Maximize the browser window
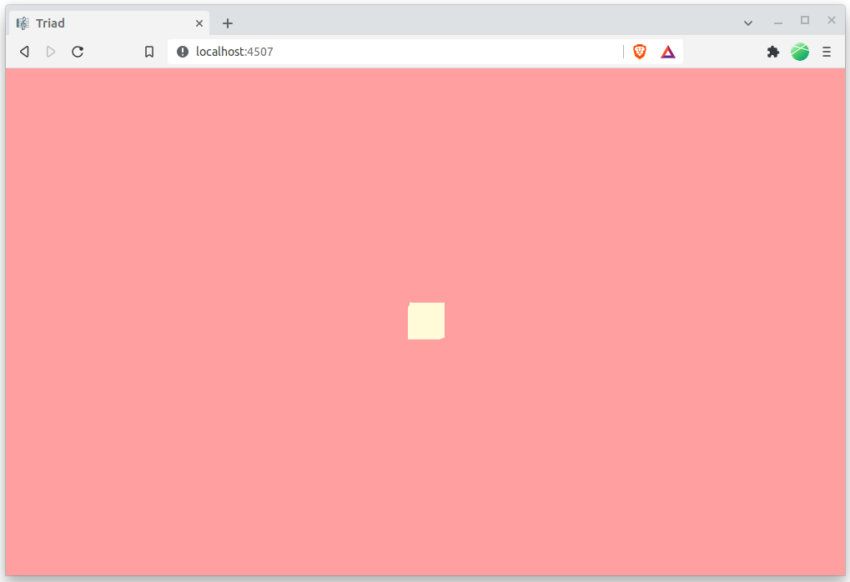This screenshot has width=850, height=582. (804, 21)
